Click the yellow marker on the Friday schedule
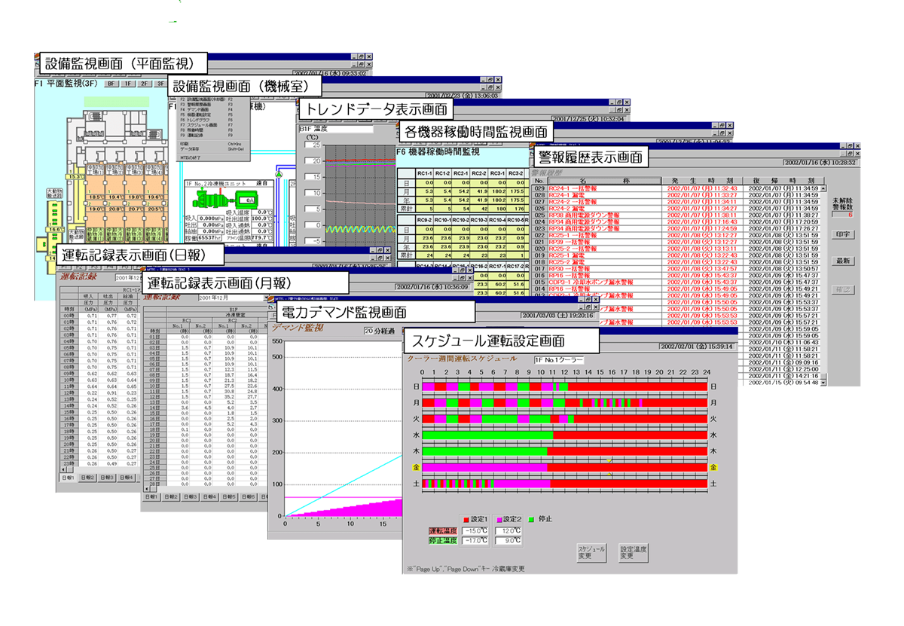The height and width of the screenshot is (626, 904). tap(609, 460)
